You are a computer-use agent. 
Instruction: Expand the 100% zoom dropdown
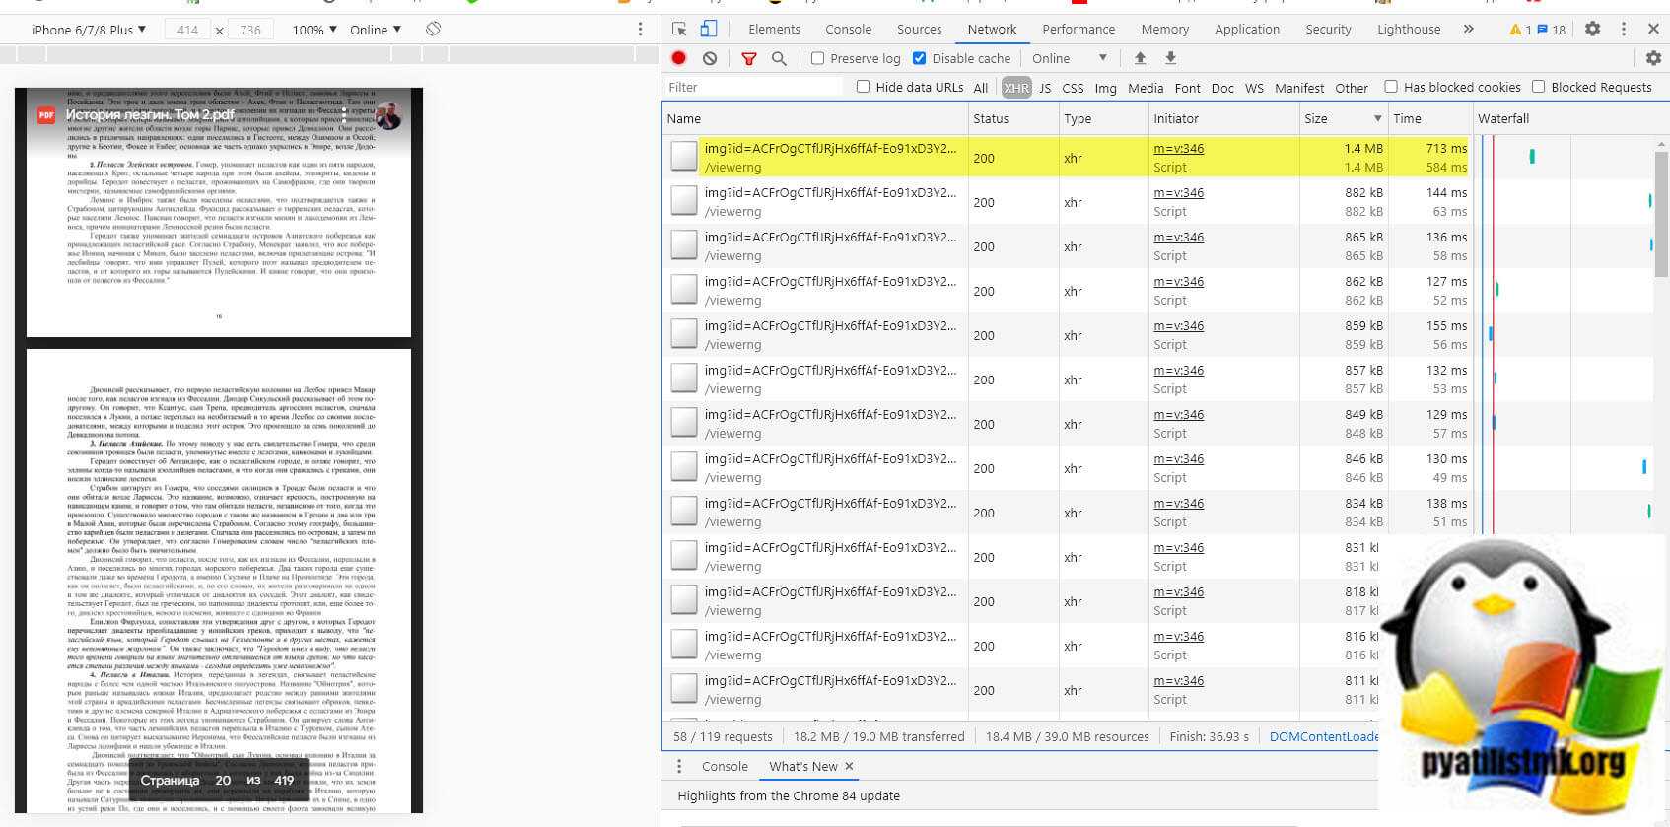point(314,30)
